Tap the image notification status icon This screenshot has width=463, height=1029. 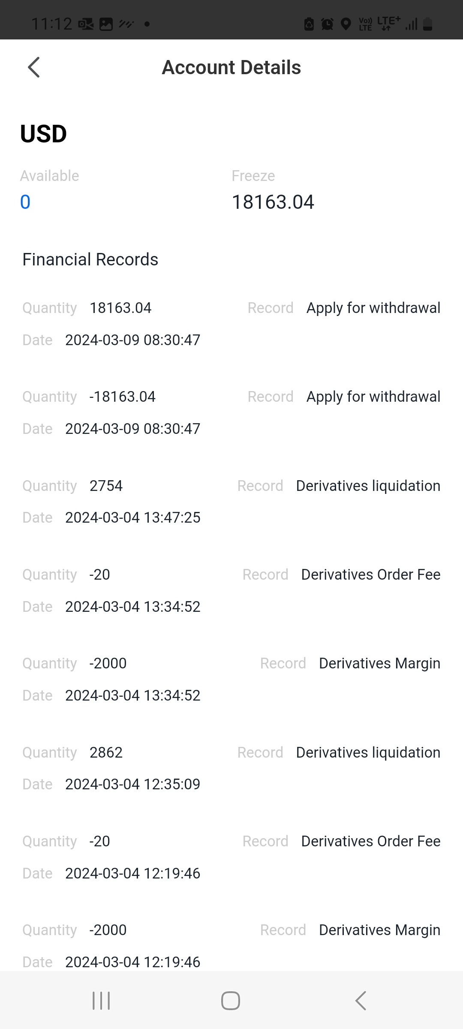click(106, 24)
